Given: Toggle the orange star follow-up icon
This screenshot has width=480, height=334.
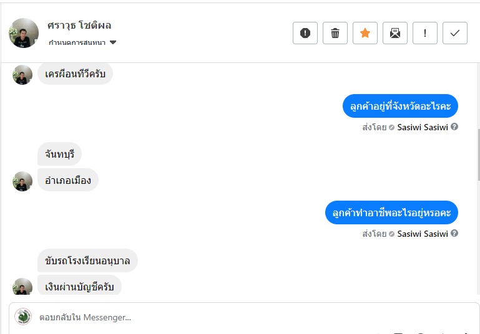Looking at the screenshot, I should [365, 33].
